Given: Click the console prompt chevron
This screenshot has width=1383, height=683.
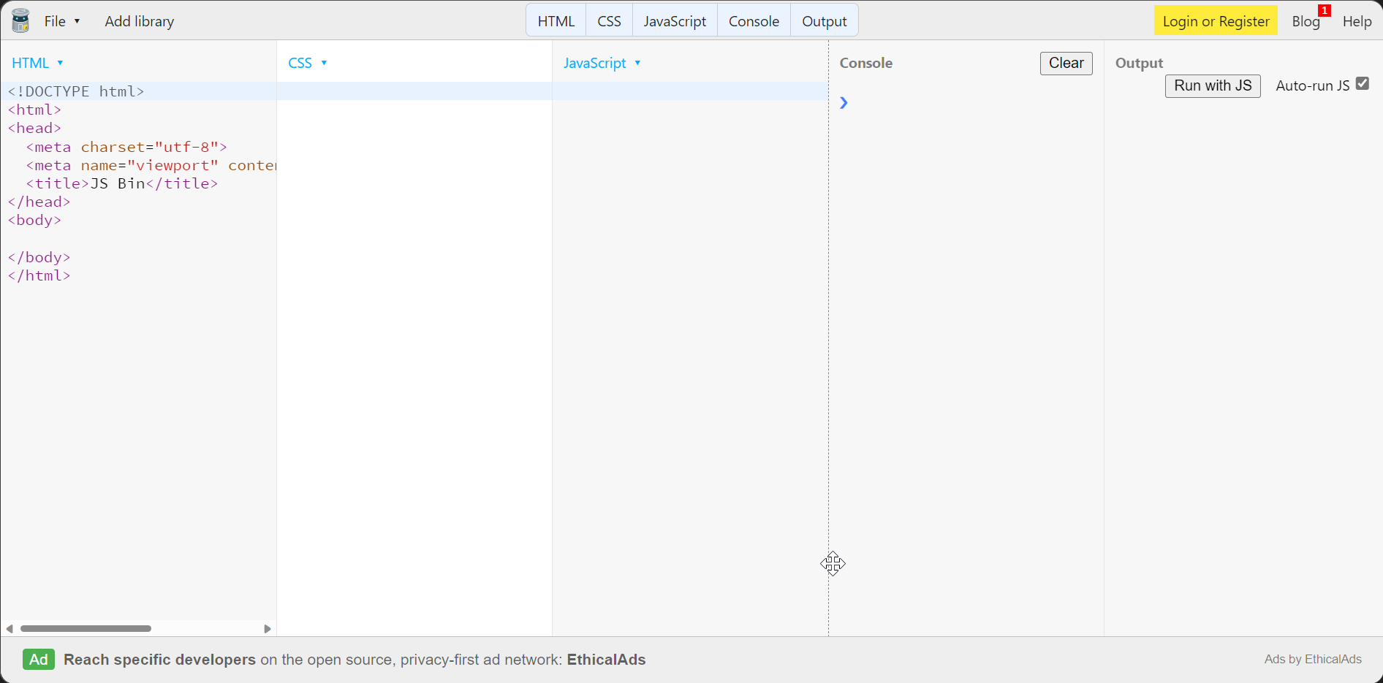Looking at the screenshot, I should tap(844, 103).
